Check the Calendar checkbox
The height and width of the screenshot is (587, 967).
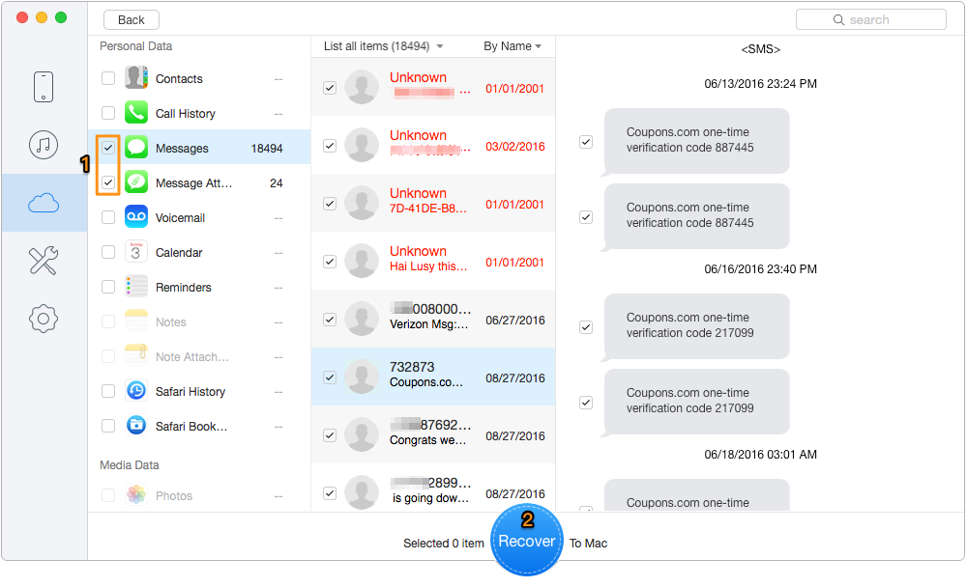[x=108, y=252]
